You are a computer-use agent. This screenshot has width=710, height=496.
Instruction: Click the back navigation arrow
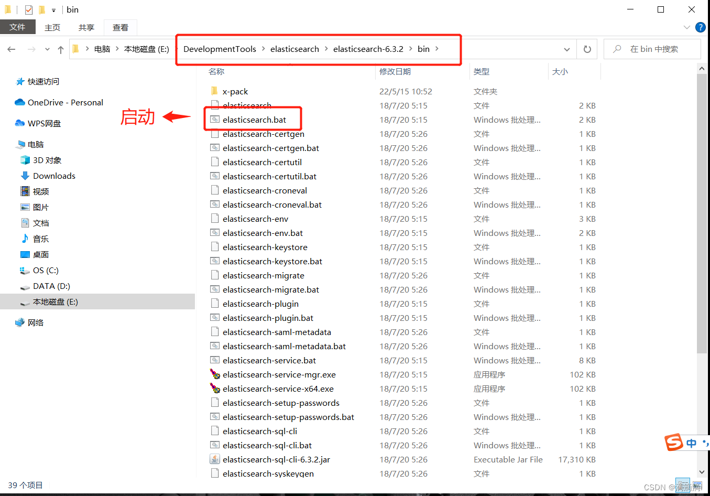click(x=12, y=49)
